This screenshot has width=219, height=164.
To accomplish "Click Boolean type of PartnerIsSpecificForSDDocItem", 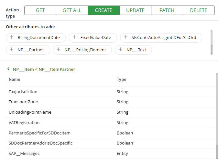I will click(x=125, y=133).
